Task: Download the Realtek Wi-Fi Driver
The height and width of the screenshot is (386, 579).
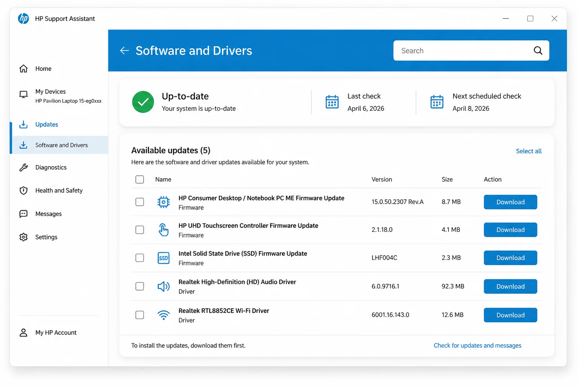Action: (510, 315)
